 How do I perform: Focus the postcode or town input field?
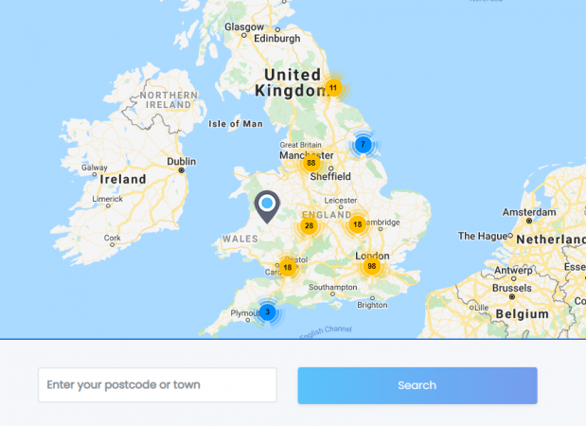click(x=157, y=385)
